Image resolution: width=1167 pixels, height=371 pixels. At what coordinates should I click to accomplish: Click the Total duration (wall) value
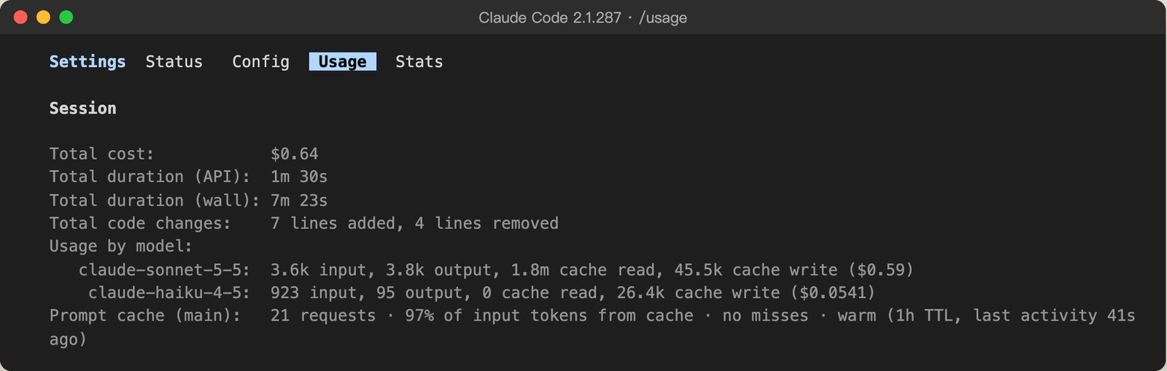coord(298,200)
